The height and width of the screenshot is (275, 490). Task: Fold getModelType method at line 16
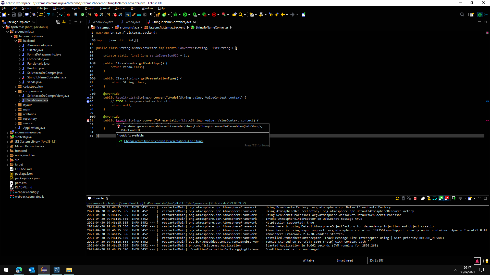click(x=94, y=63)
